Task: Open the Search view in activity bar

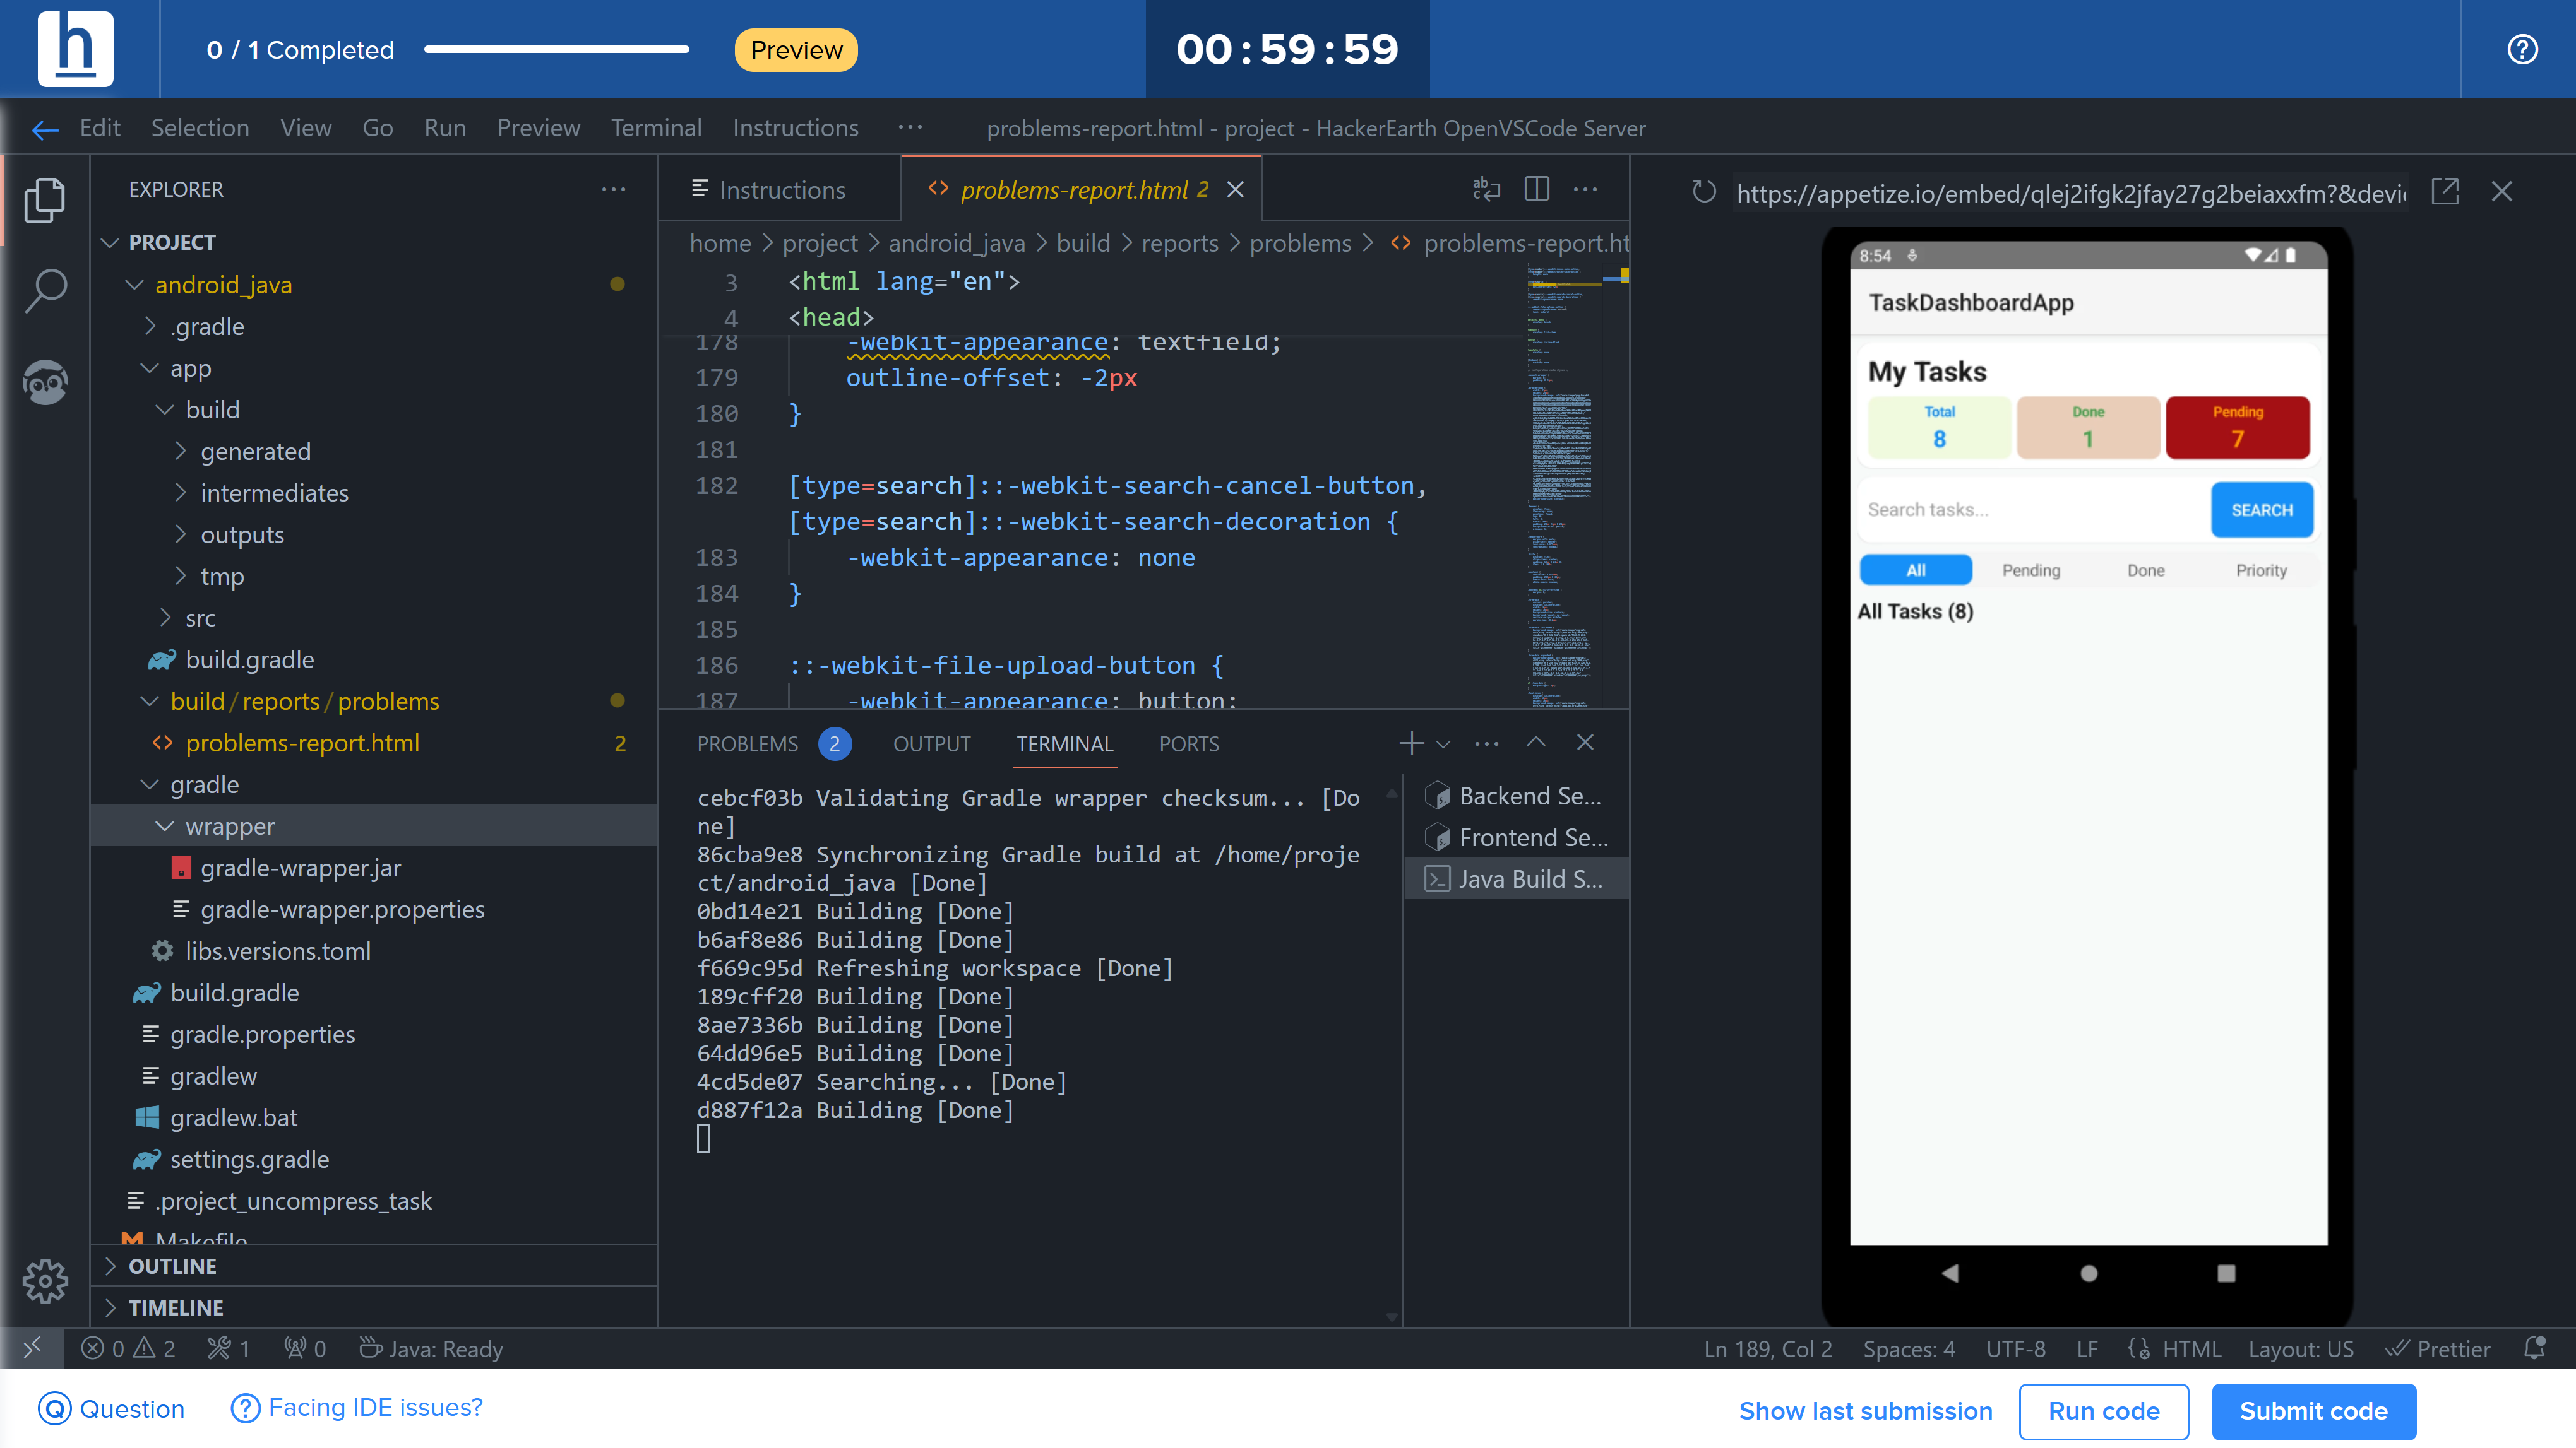Action: coord(45,291)
